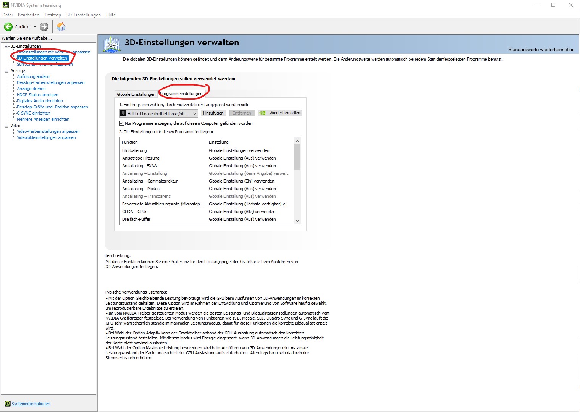Open 'Desktop-Größe und -Position anpassen' task
The width and height of the screenshot is (580, 412).
tap(52, 107)
